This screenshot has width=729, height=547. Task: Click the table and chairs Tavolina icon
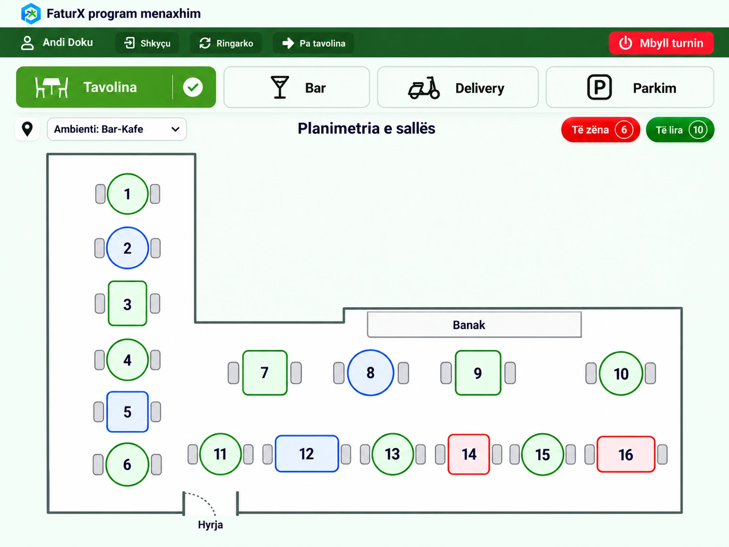click(51, 87)
